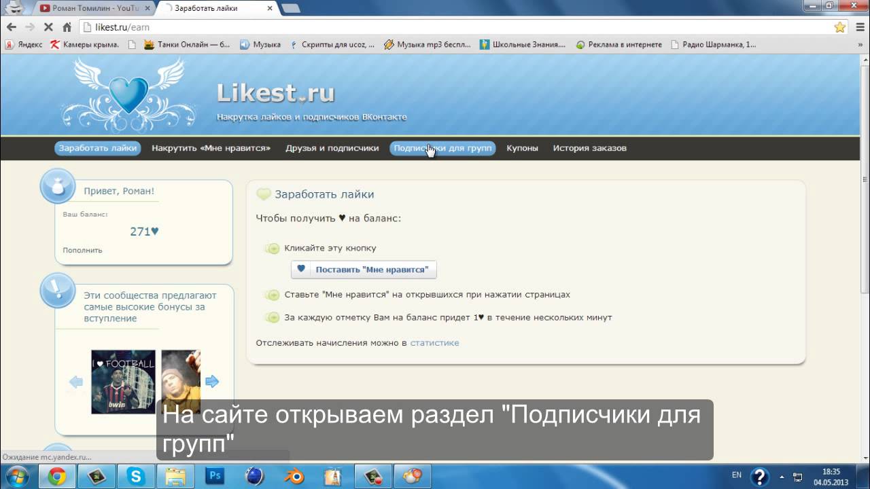
Task: Open the Музыка bookmark
Action: pyautogui.click(x=260, y=45)
